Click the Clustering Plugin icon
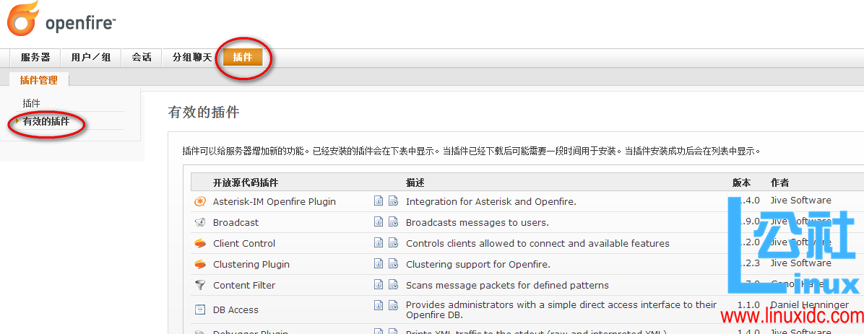Viewport: 864px width, 334px height. tap(200, 264)
